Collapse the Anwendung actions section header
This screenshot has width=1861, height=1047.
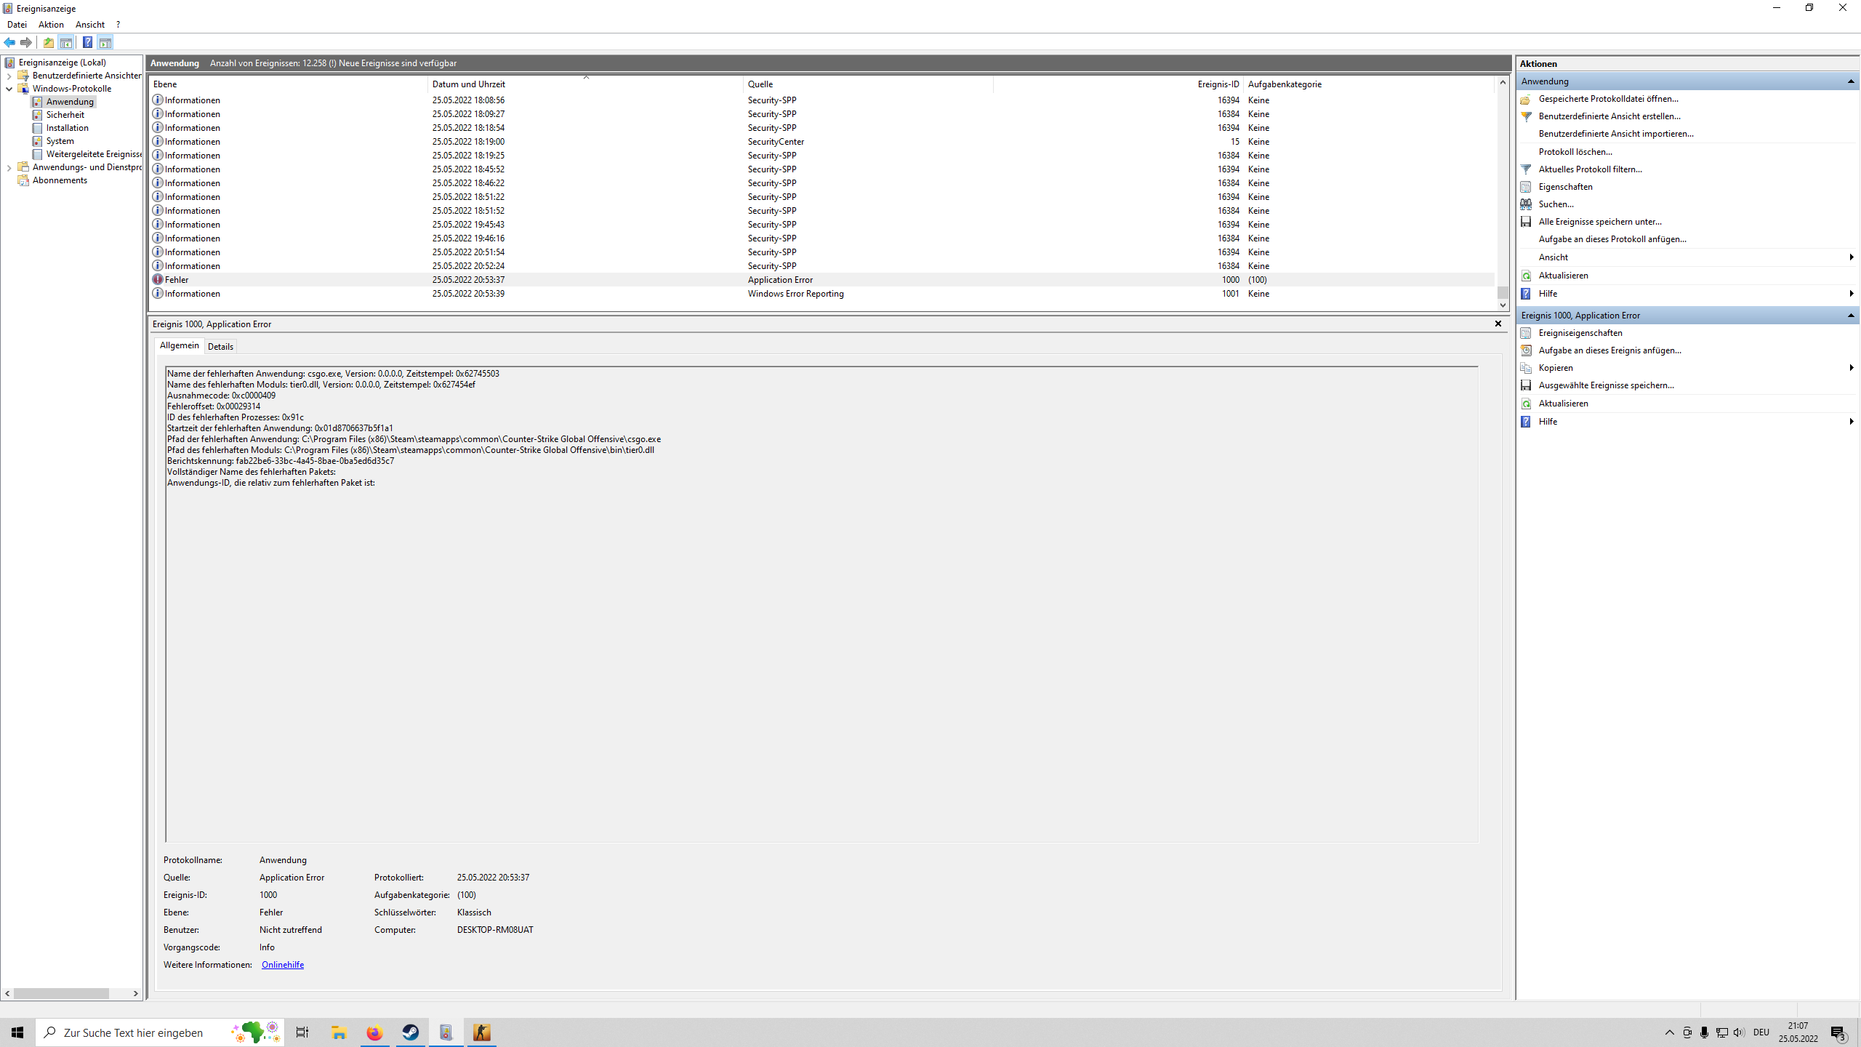tap(1851, 81)
